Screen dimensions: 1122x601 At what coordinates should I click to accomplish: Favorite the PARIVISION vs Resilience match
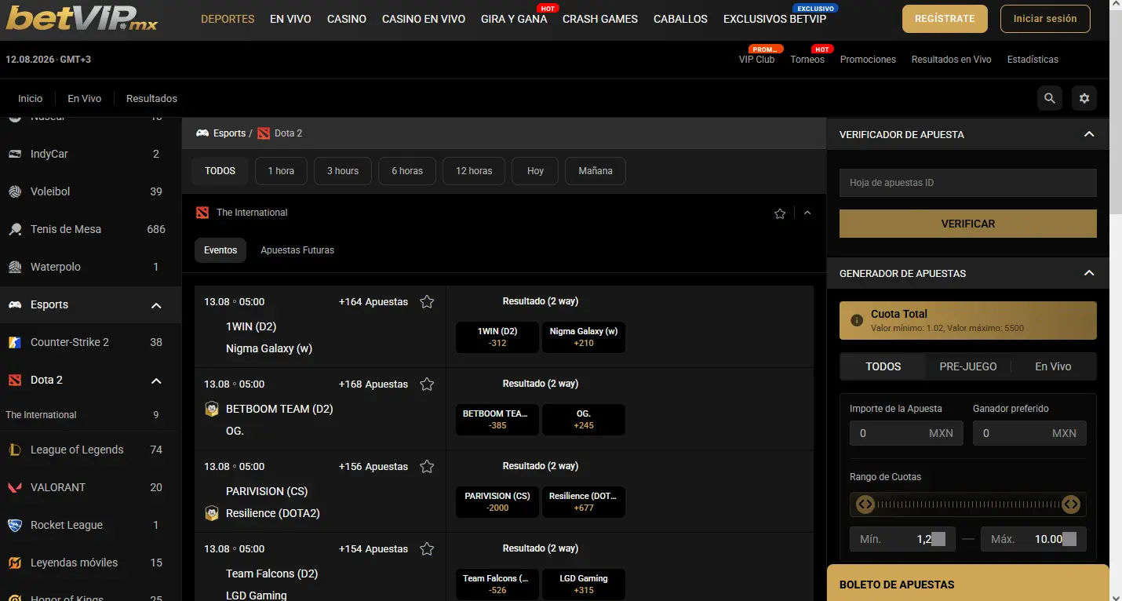(427, 466)
